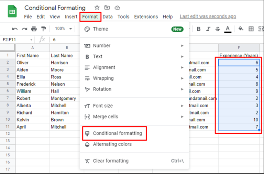This screenshot has width=264, height=174.
Task: Select row 5 header
Action: 8,84
